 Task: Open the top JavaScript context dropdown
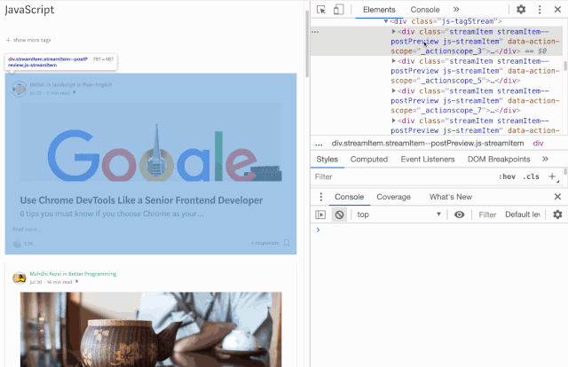[x=398, y=215]
